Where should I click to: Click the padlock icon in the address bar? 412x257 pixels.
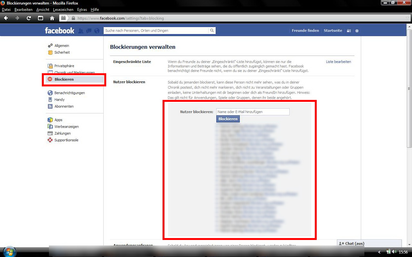(x=73, y=18)
